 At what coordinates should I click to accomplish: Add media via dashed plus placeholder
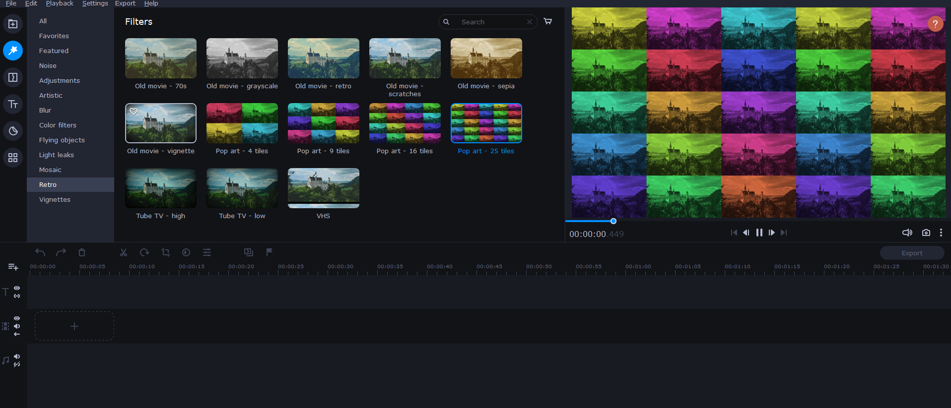[74, 326]
